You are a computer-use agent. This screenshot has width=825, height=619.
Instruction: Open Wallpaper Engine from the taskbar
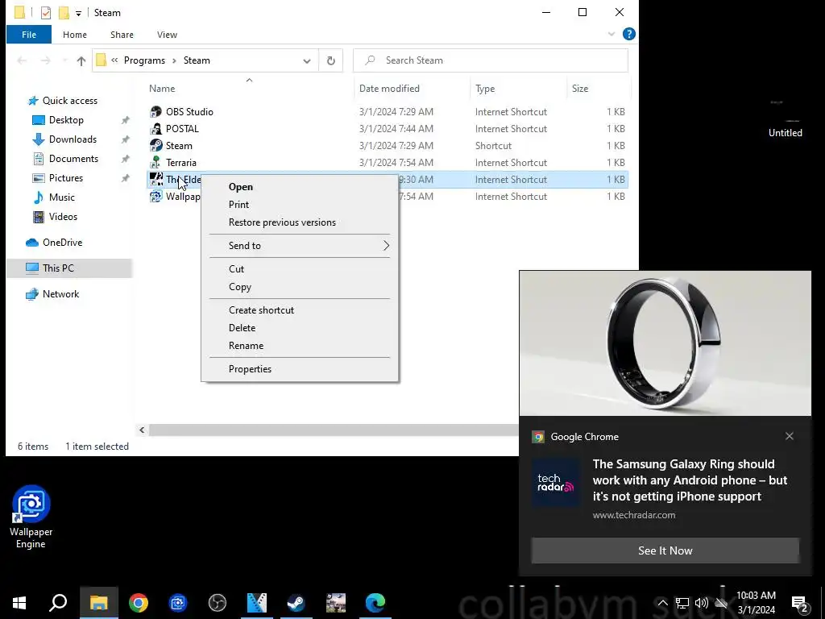tap(178, 603)
